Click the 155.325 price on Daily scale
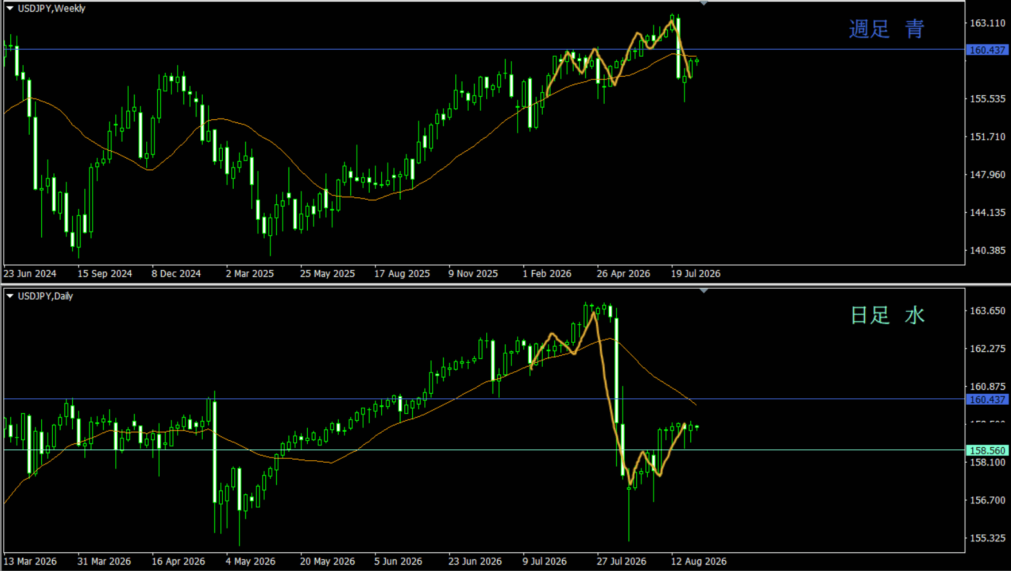The width and height of the screenshot is (1011, 571). [x=988, y=538]
